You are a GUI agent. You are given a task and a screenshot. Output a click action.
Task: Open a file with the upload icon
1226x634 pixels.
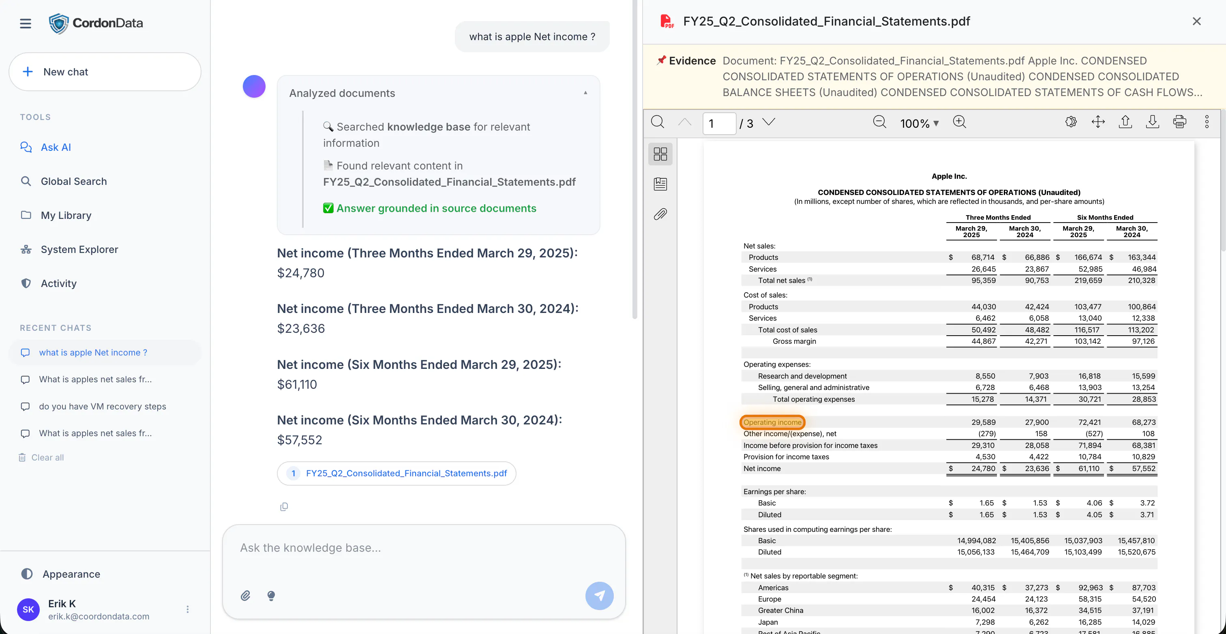click(x=1125, y=122)
